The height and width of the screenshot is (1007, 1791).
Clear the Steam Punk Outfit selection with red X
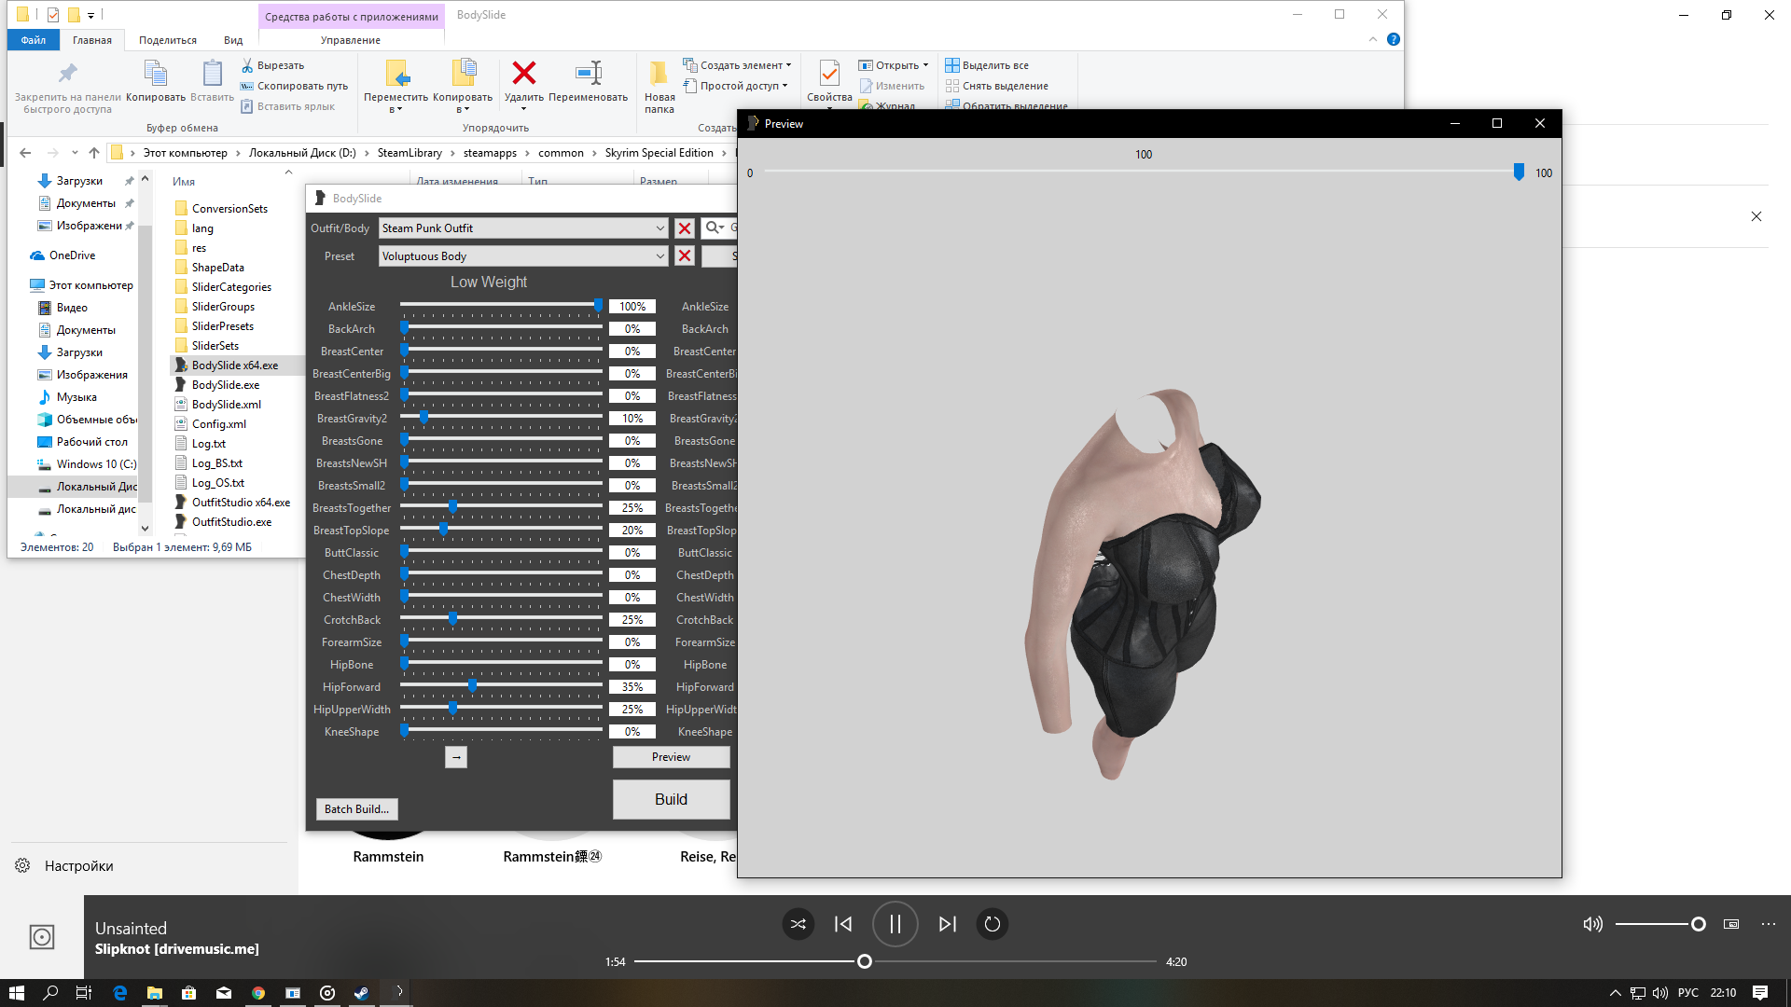pos(685,228)
